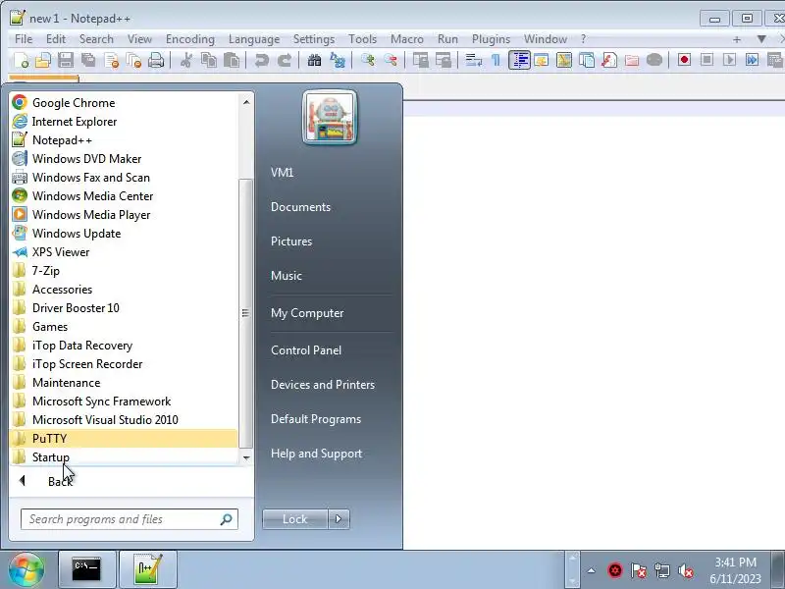Click the Print toolbar icon
Viewport: 785px width, 589px height.
(x=156, y=60)
